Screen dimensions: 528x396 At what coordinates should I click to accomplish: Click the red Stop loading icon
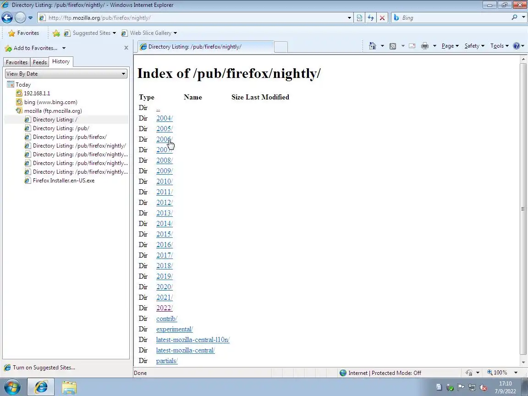tap(382, 18)
